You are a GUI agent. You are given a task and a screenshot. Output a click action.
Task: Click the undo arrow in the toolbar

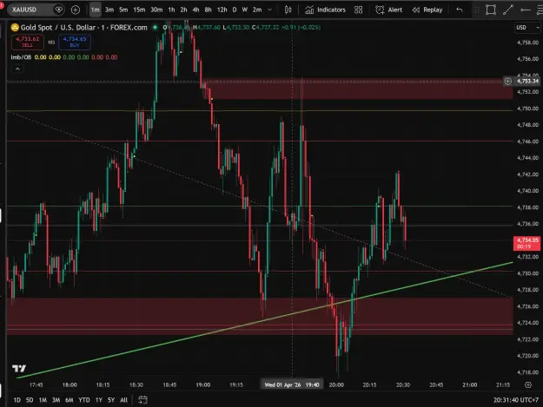pyautogui.click(x=460, y=10)
